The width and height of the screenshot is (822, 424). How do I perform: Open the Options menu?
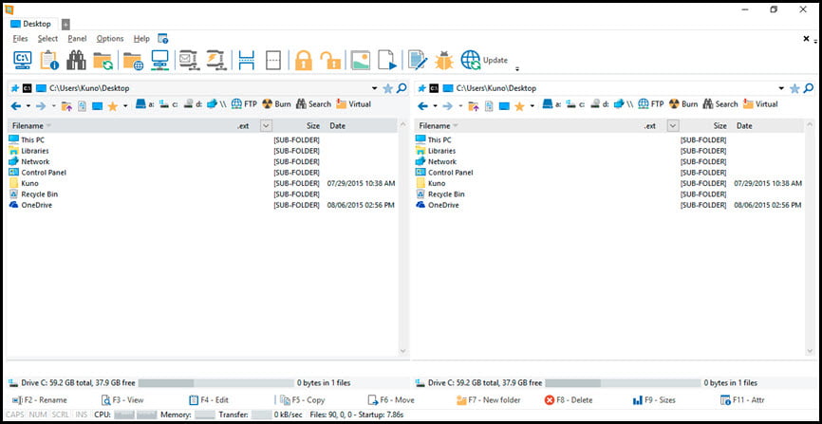110,38
